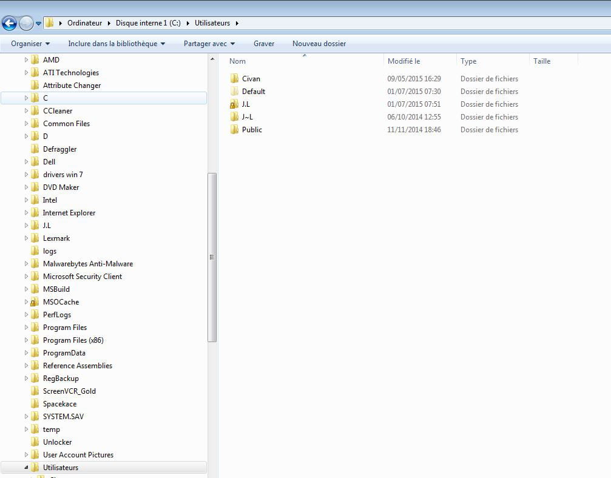Viewport: 611px width, 478px height.
Task: Select SYSTEM.SAV folder in tree
Action: [x=63, y=417]
